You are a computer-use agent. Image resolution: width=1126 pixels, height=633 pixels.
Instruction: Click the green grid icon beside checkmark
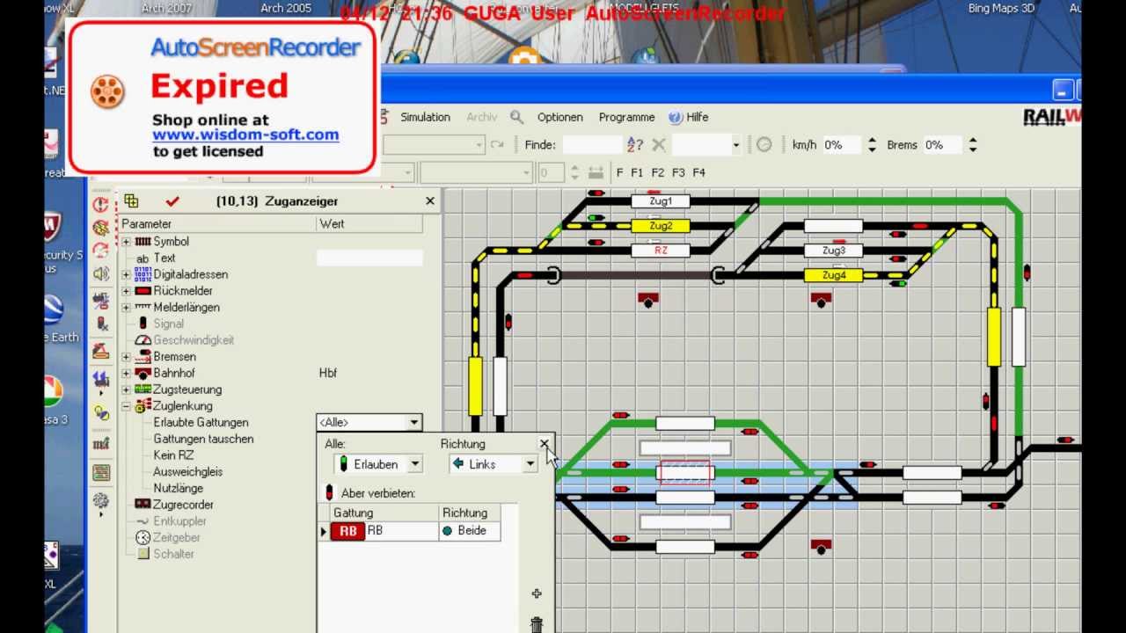click(x=131, y=201)
